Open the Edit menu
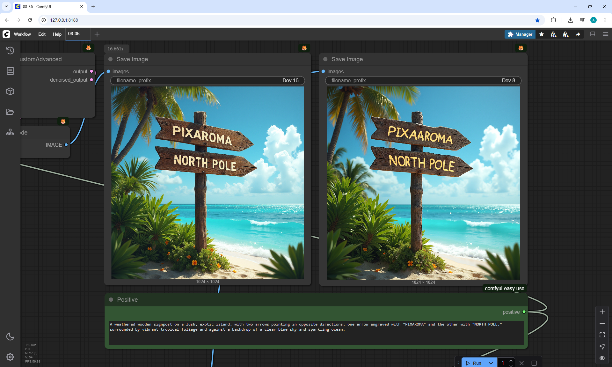612x367 pixels. click(42, 34)
